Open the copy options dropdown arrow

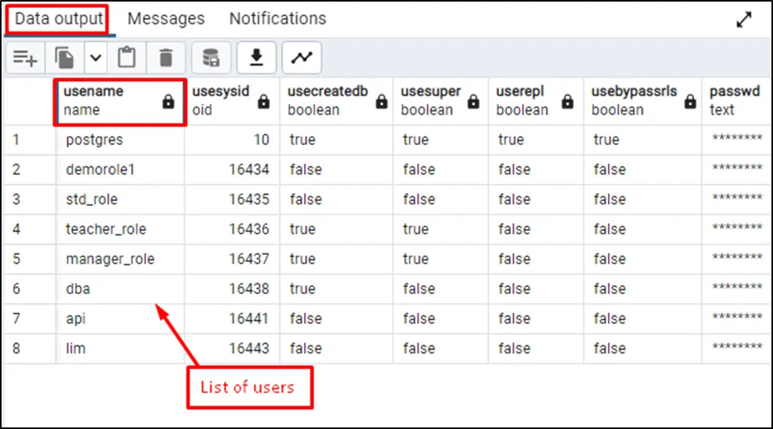95,58
